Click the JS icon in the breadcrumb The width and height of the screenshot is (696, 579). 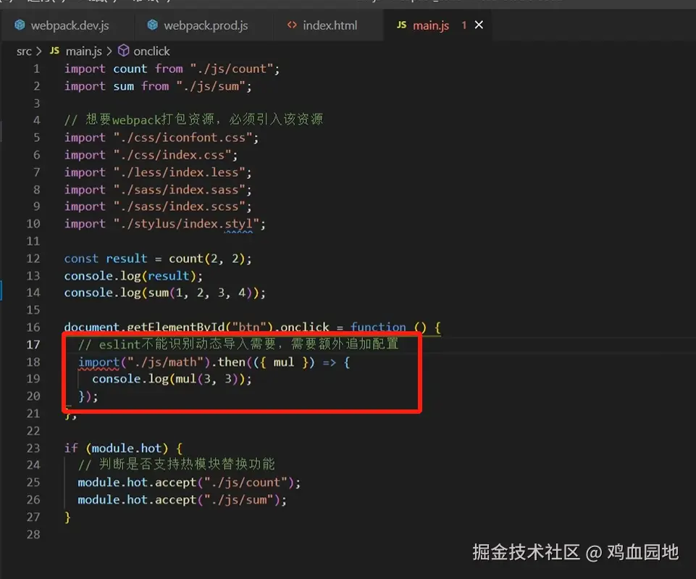coord(54,51)
